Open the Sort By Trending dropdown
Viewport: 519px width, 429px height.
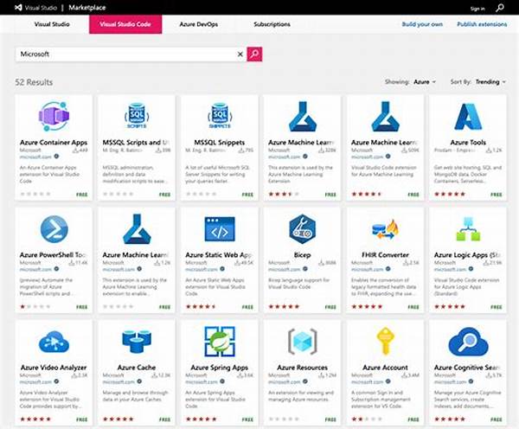click(x=490, y=82)
